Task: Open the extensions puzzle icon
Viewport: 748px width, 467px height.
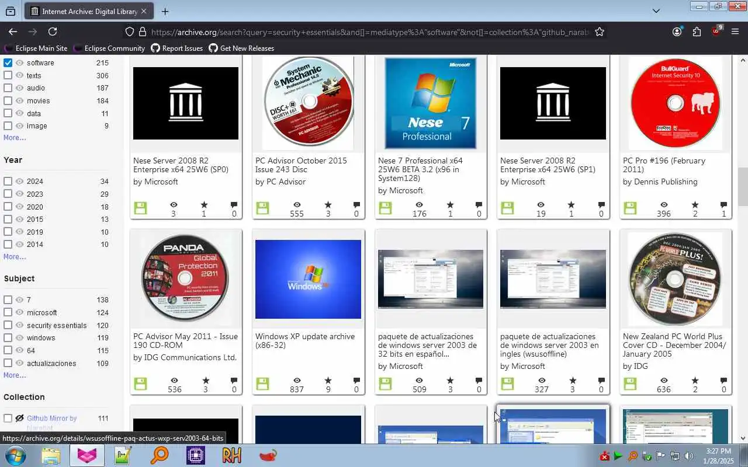Action: pos(697,32)
